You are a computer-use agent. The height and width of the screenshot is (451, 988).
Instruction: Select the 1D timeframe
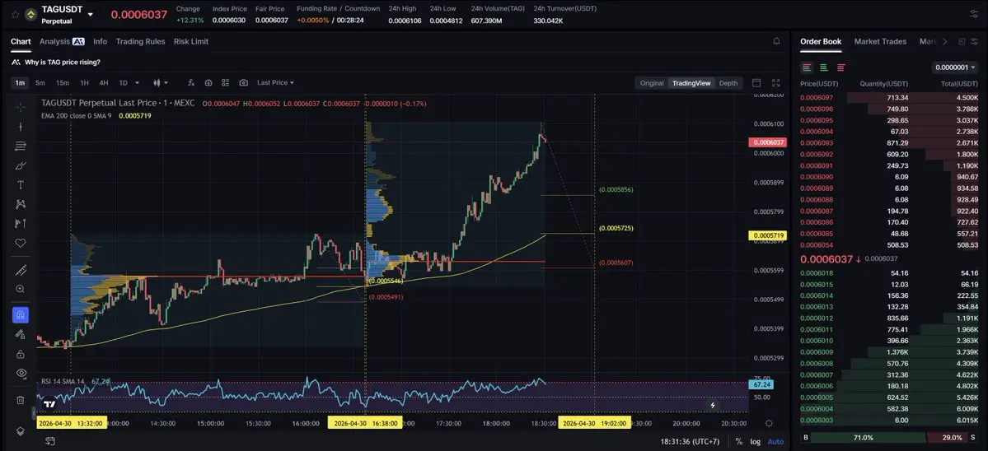pyautogui.click(x=123, y=83)
